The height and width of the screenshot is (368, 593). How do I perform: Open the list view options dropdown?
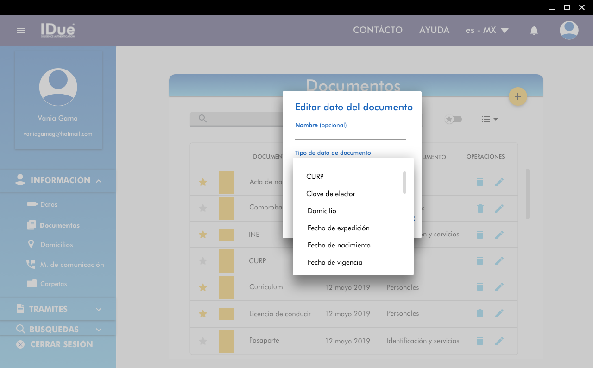[x=489, y=119]
